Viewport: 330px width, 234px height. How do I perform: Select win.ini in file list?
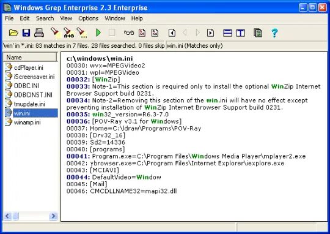(35, 113)
